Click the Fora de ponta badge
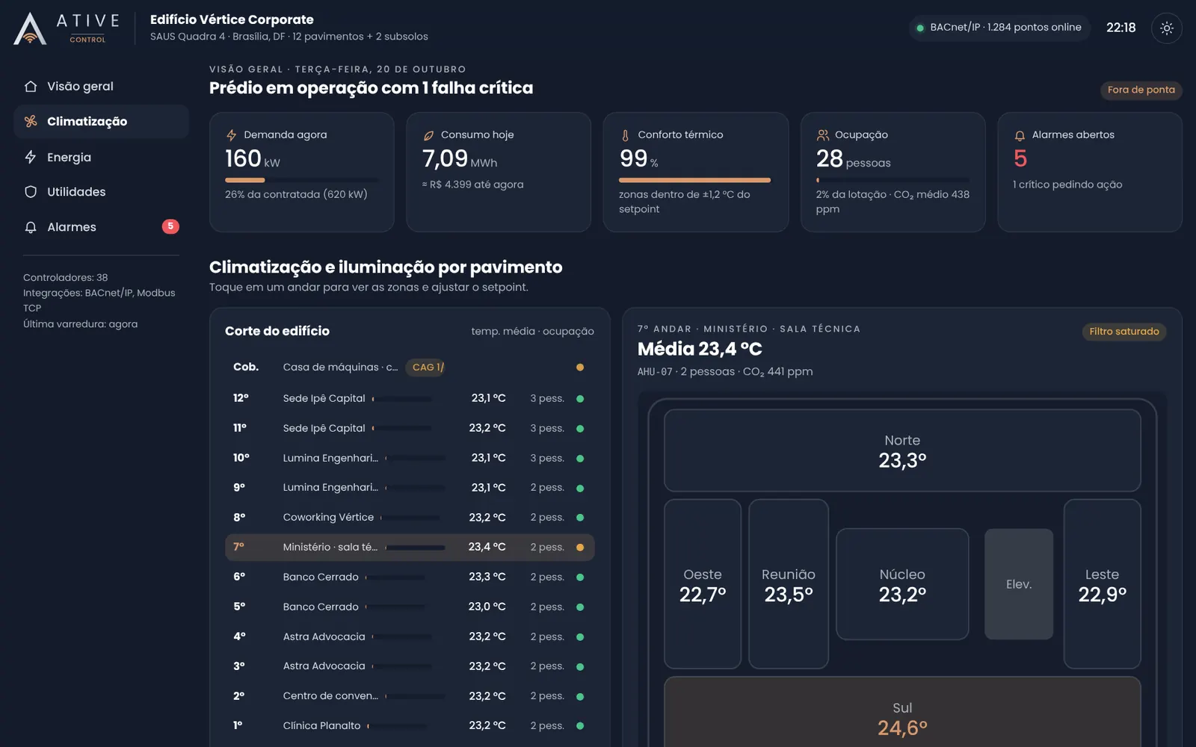1196x747 pixels. (x=1141, y=90)
